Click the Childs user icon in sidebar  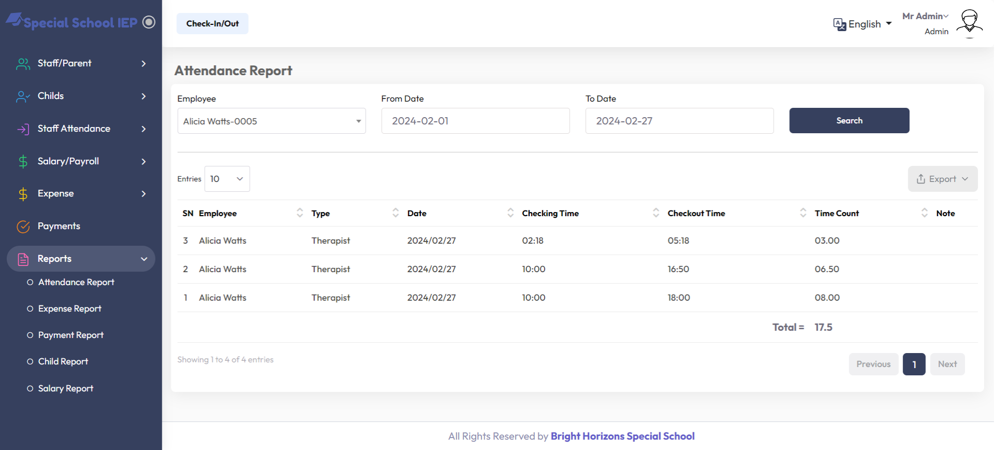tap(23, 96)
